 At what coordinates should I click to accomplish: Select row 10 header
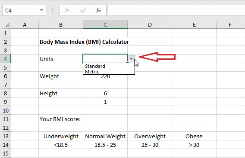click(6, 110)
